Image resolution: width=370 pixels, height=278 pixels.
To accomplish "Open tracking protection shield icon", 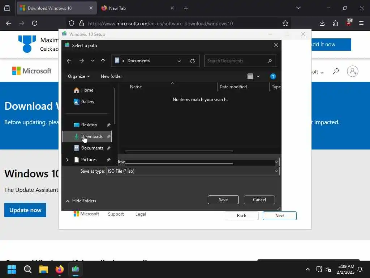I will click(72, 23).
